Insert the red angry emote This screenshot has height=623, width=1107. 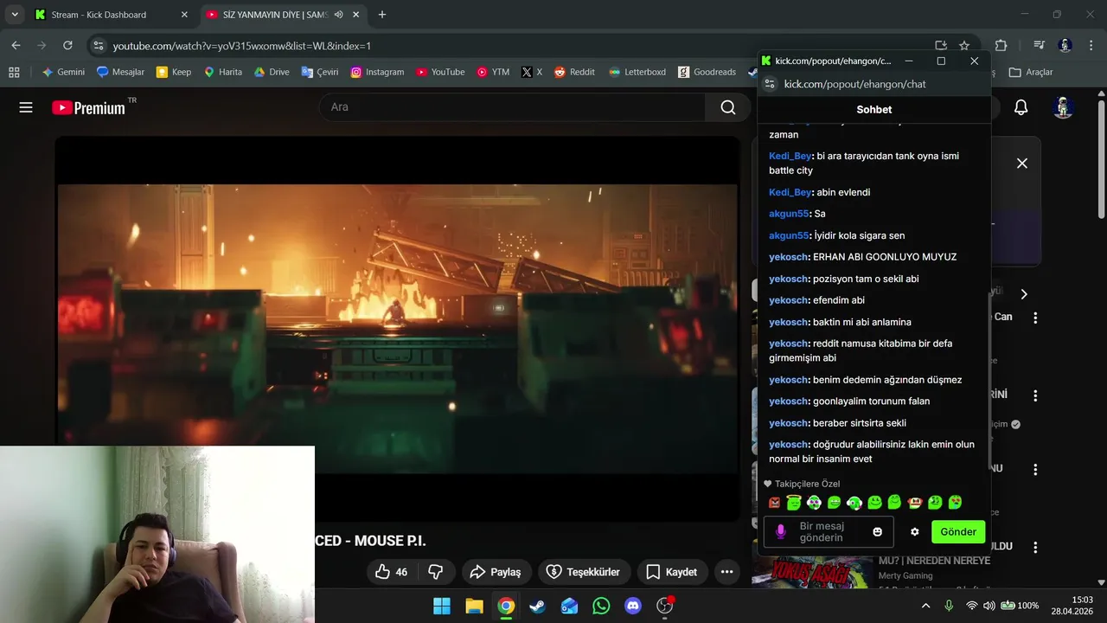point(774,503)
